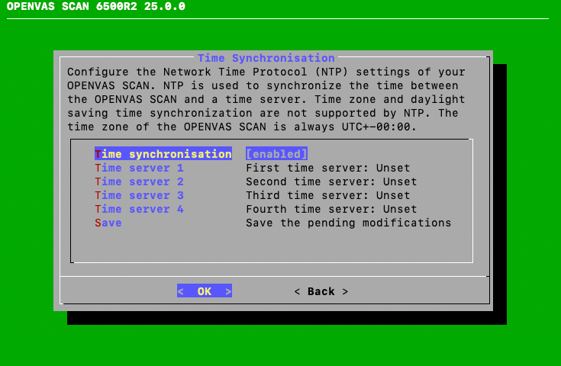Click 'Save the pending modifications' description

point(348,223)
